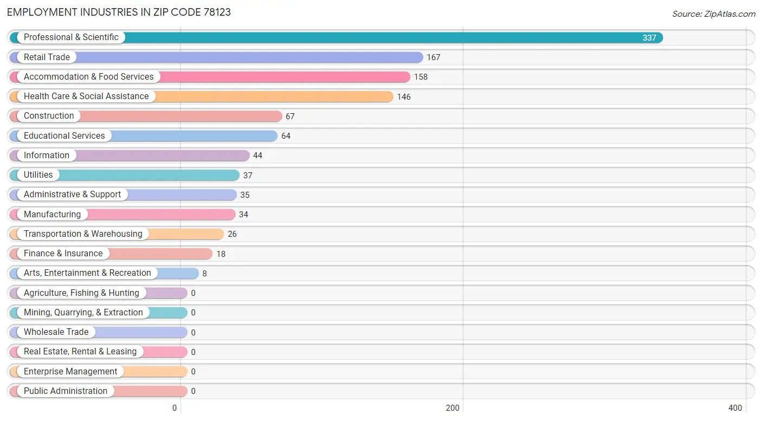Click the axis label 0 at the chart bottom
Viewport: 762px width, 421px height.
point(175,408)
